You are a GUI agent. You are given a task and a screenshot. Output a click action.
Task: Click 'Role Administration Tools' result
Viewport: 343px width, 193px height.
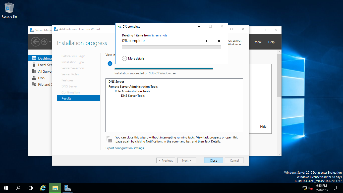[x=132, y=91]
